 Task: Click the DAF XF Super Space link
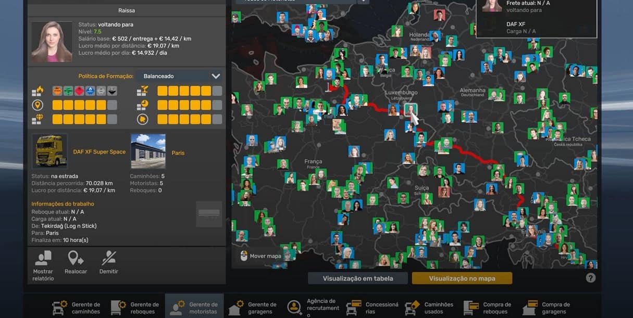(99, 152)
